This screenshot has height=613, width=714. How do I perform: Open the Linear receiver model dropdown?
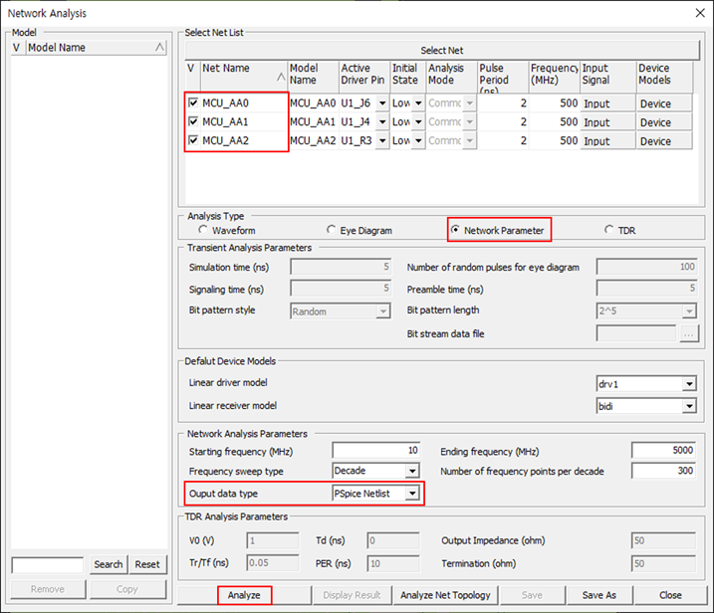coord(688,406)
